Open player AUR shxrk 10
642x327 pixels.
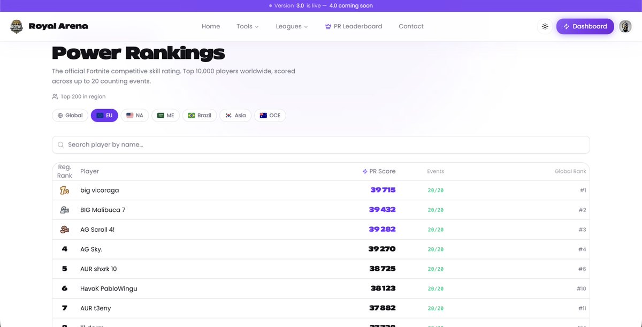coord(98,269)
